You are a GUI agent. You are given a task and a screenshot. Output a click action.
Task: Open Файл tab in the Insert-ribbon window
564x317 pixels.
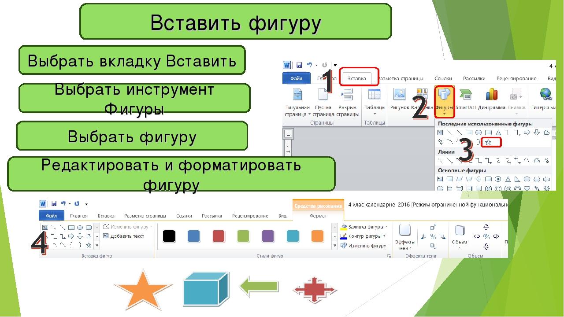tap(297, 78)
